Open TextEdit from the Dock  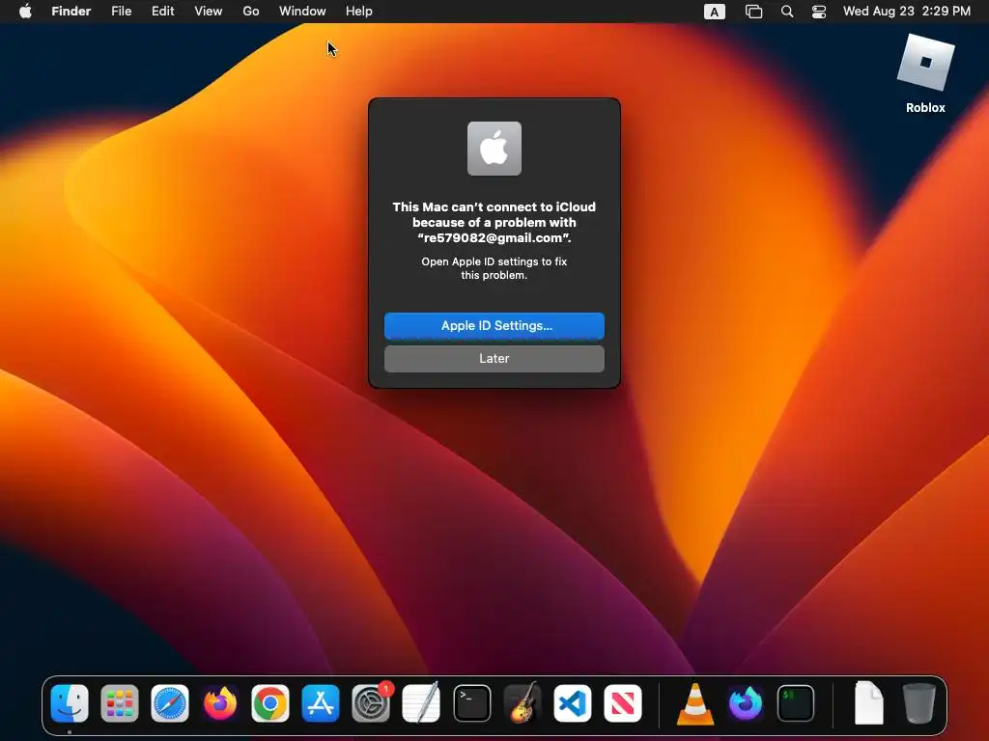[x=421, y=703]
